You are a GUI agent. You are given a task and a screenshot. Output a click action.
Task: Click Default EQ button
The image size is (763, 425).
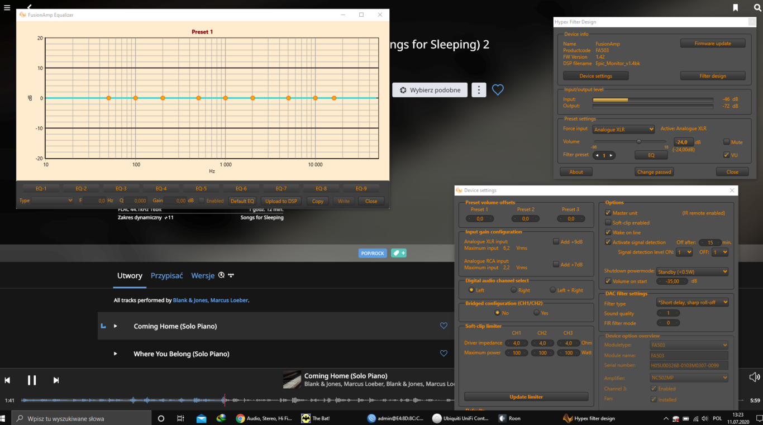click(x=242, y=201)
